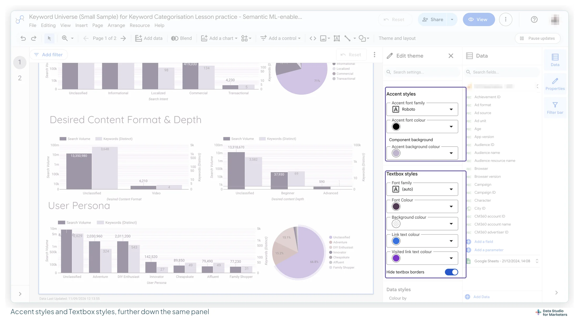Toggle Hide textbox borders switch
The width and height of the screenshot is (579, 322).
click(x=451, y=272)
